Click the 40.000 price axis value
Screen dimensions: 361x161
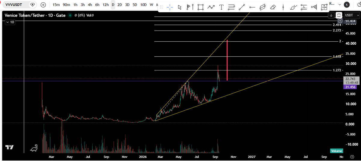351,43
